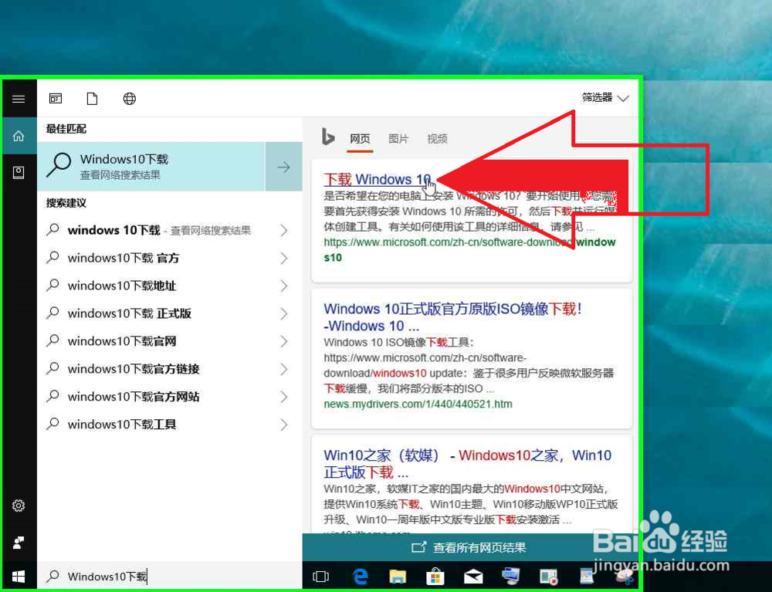Viewport: 772px width, 592px height.
Task: Expand chevron for windows10下载官方链接
Action: pos(283,369)
